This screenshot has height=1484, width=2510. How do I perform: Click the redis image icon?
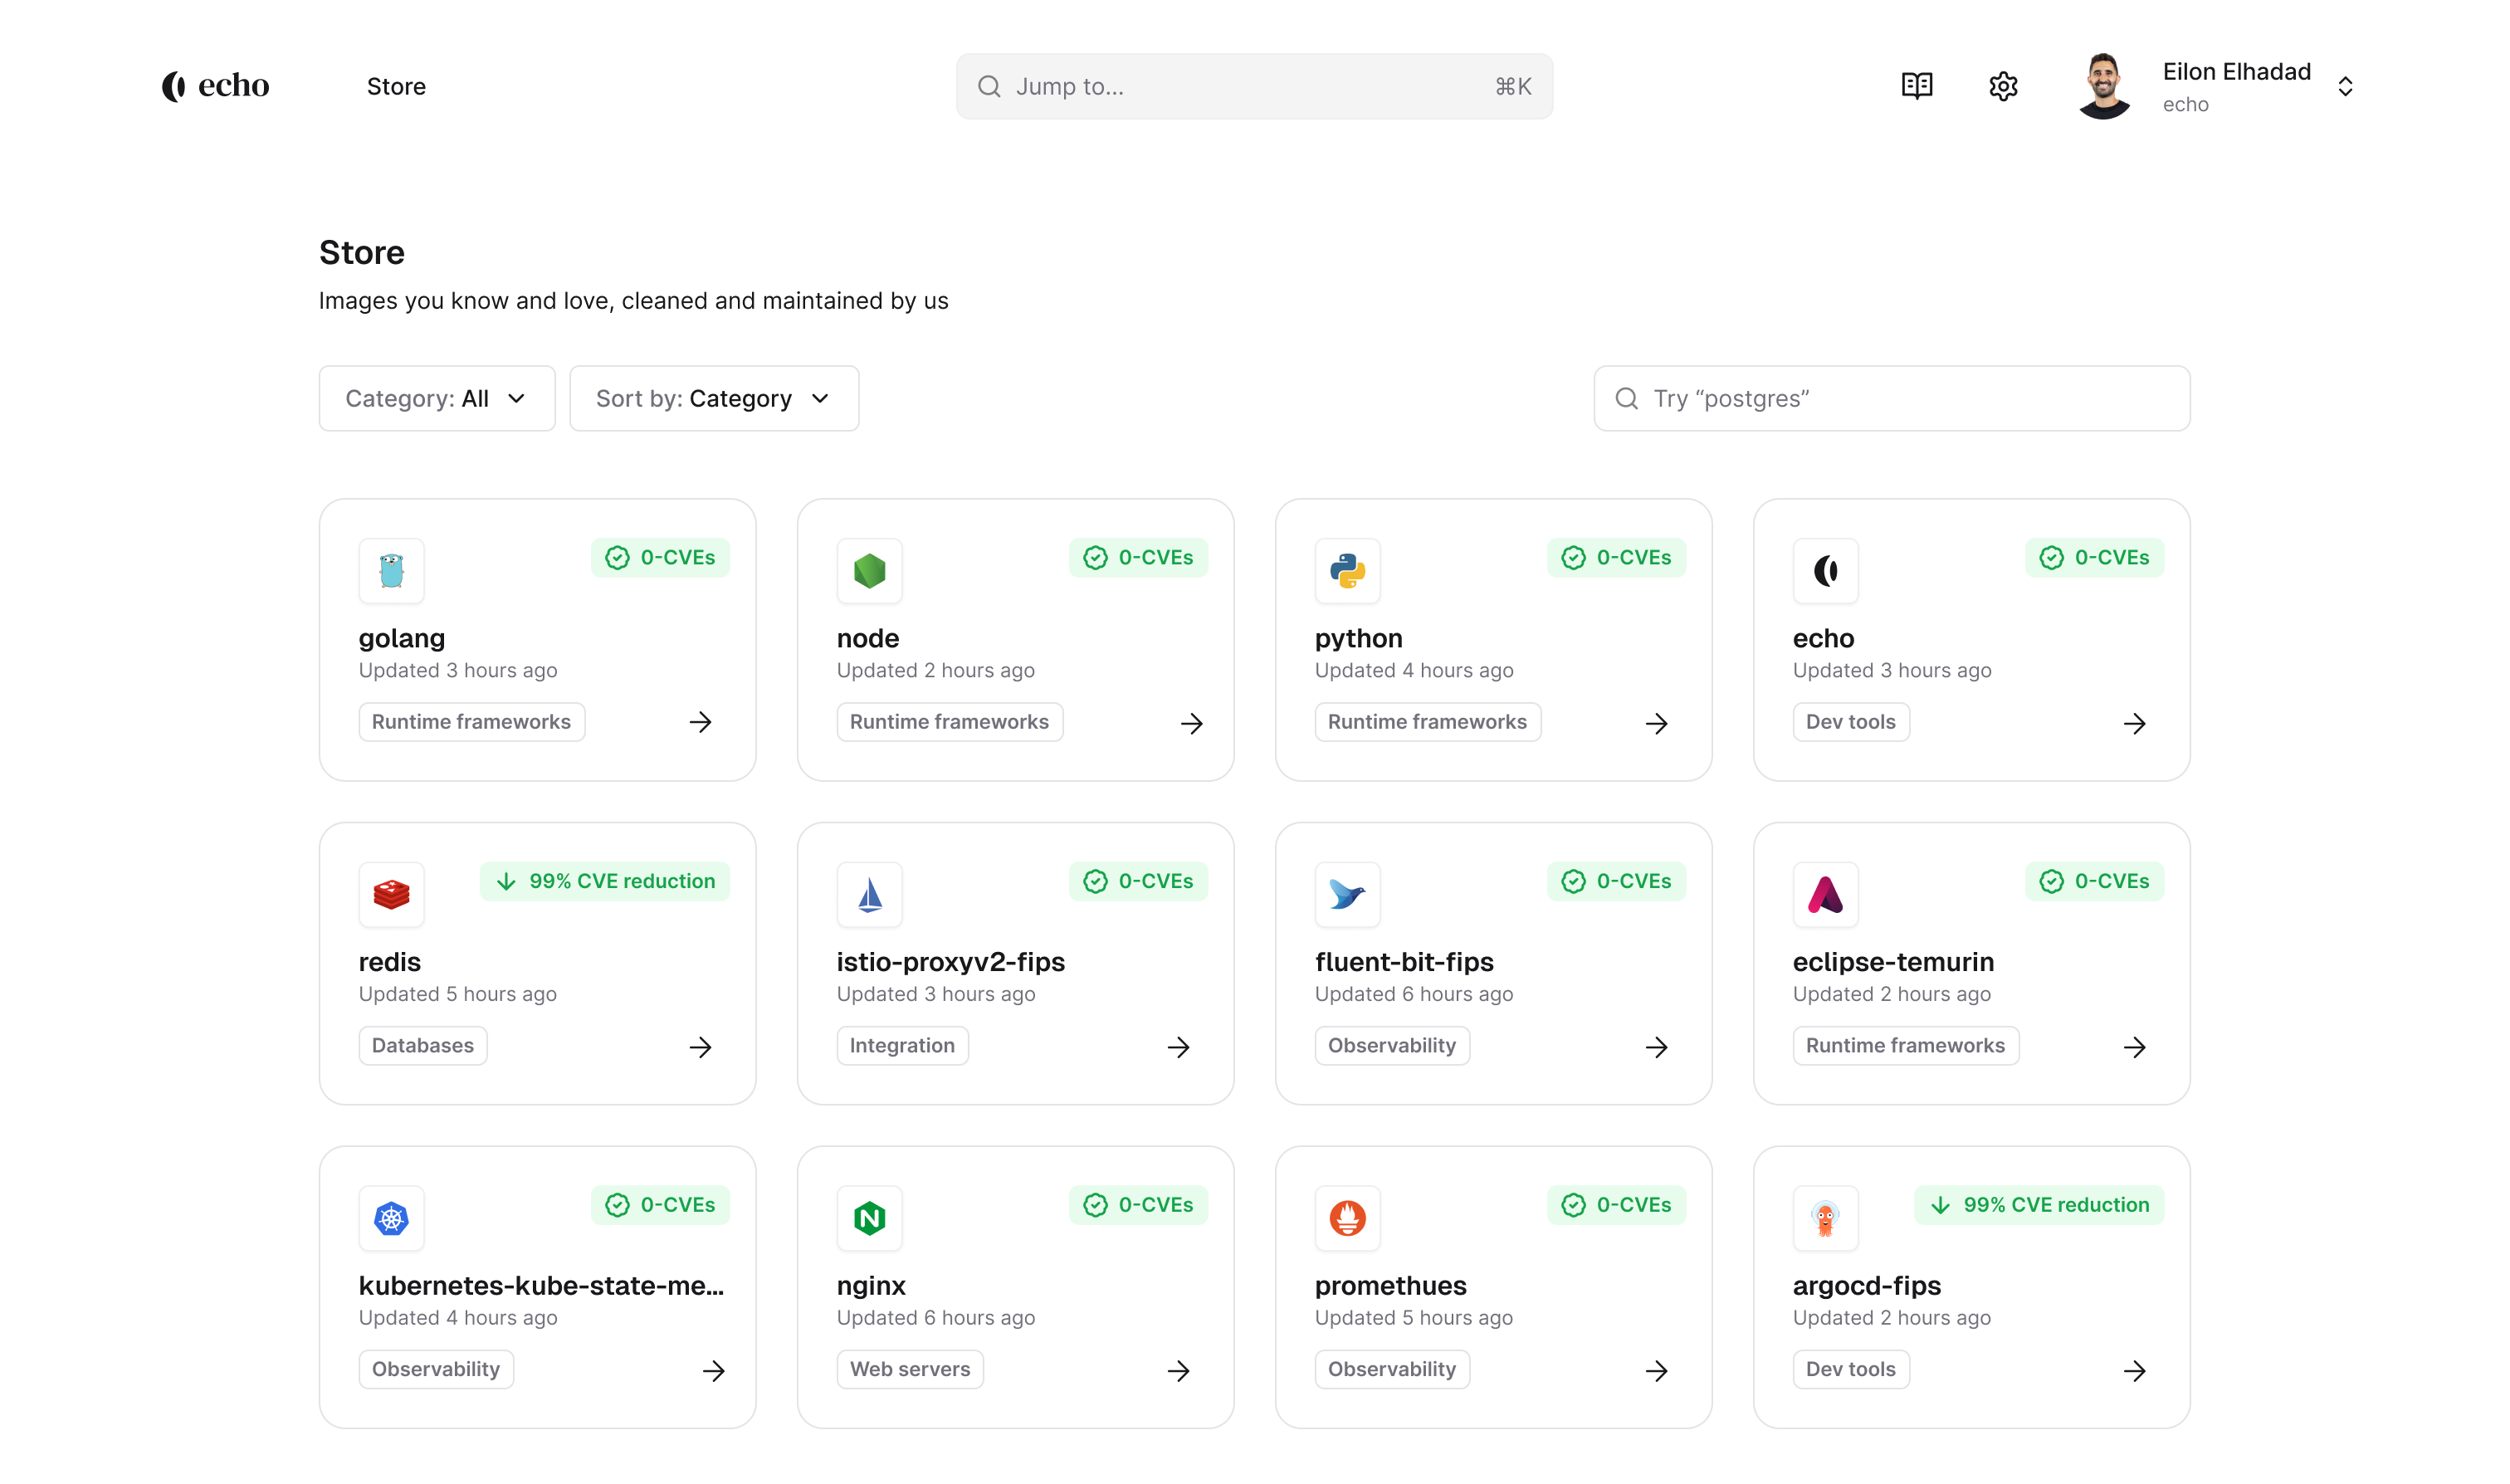(391, 894)
